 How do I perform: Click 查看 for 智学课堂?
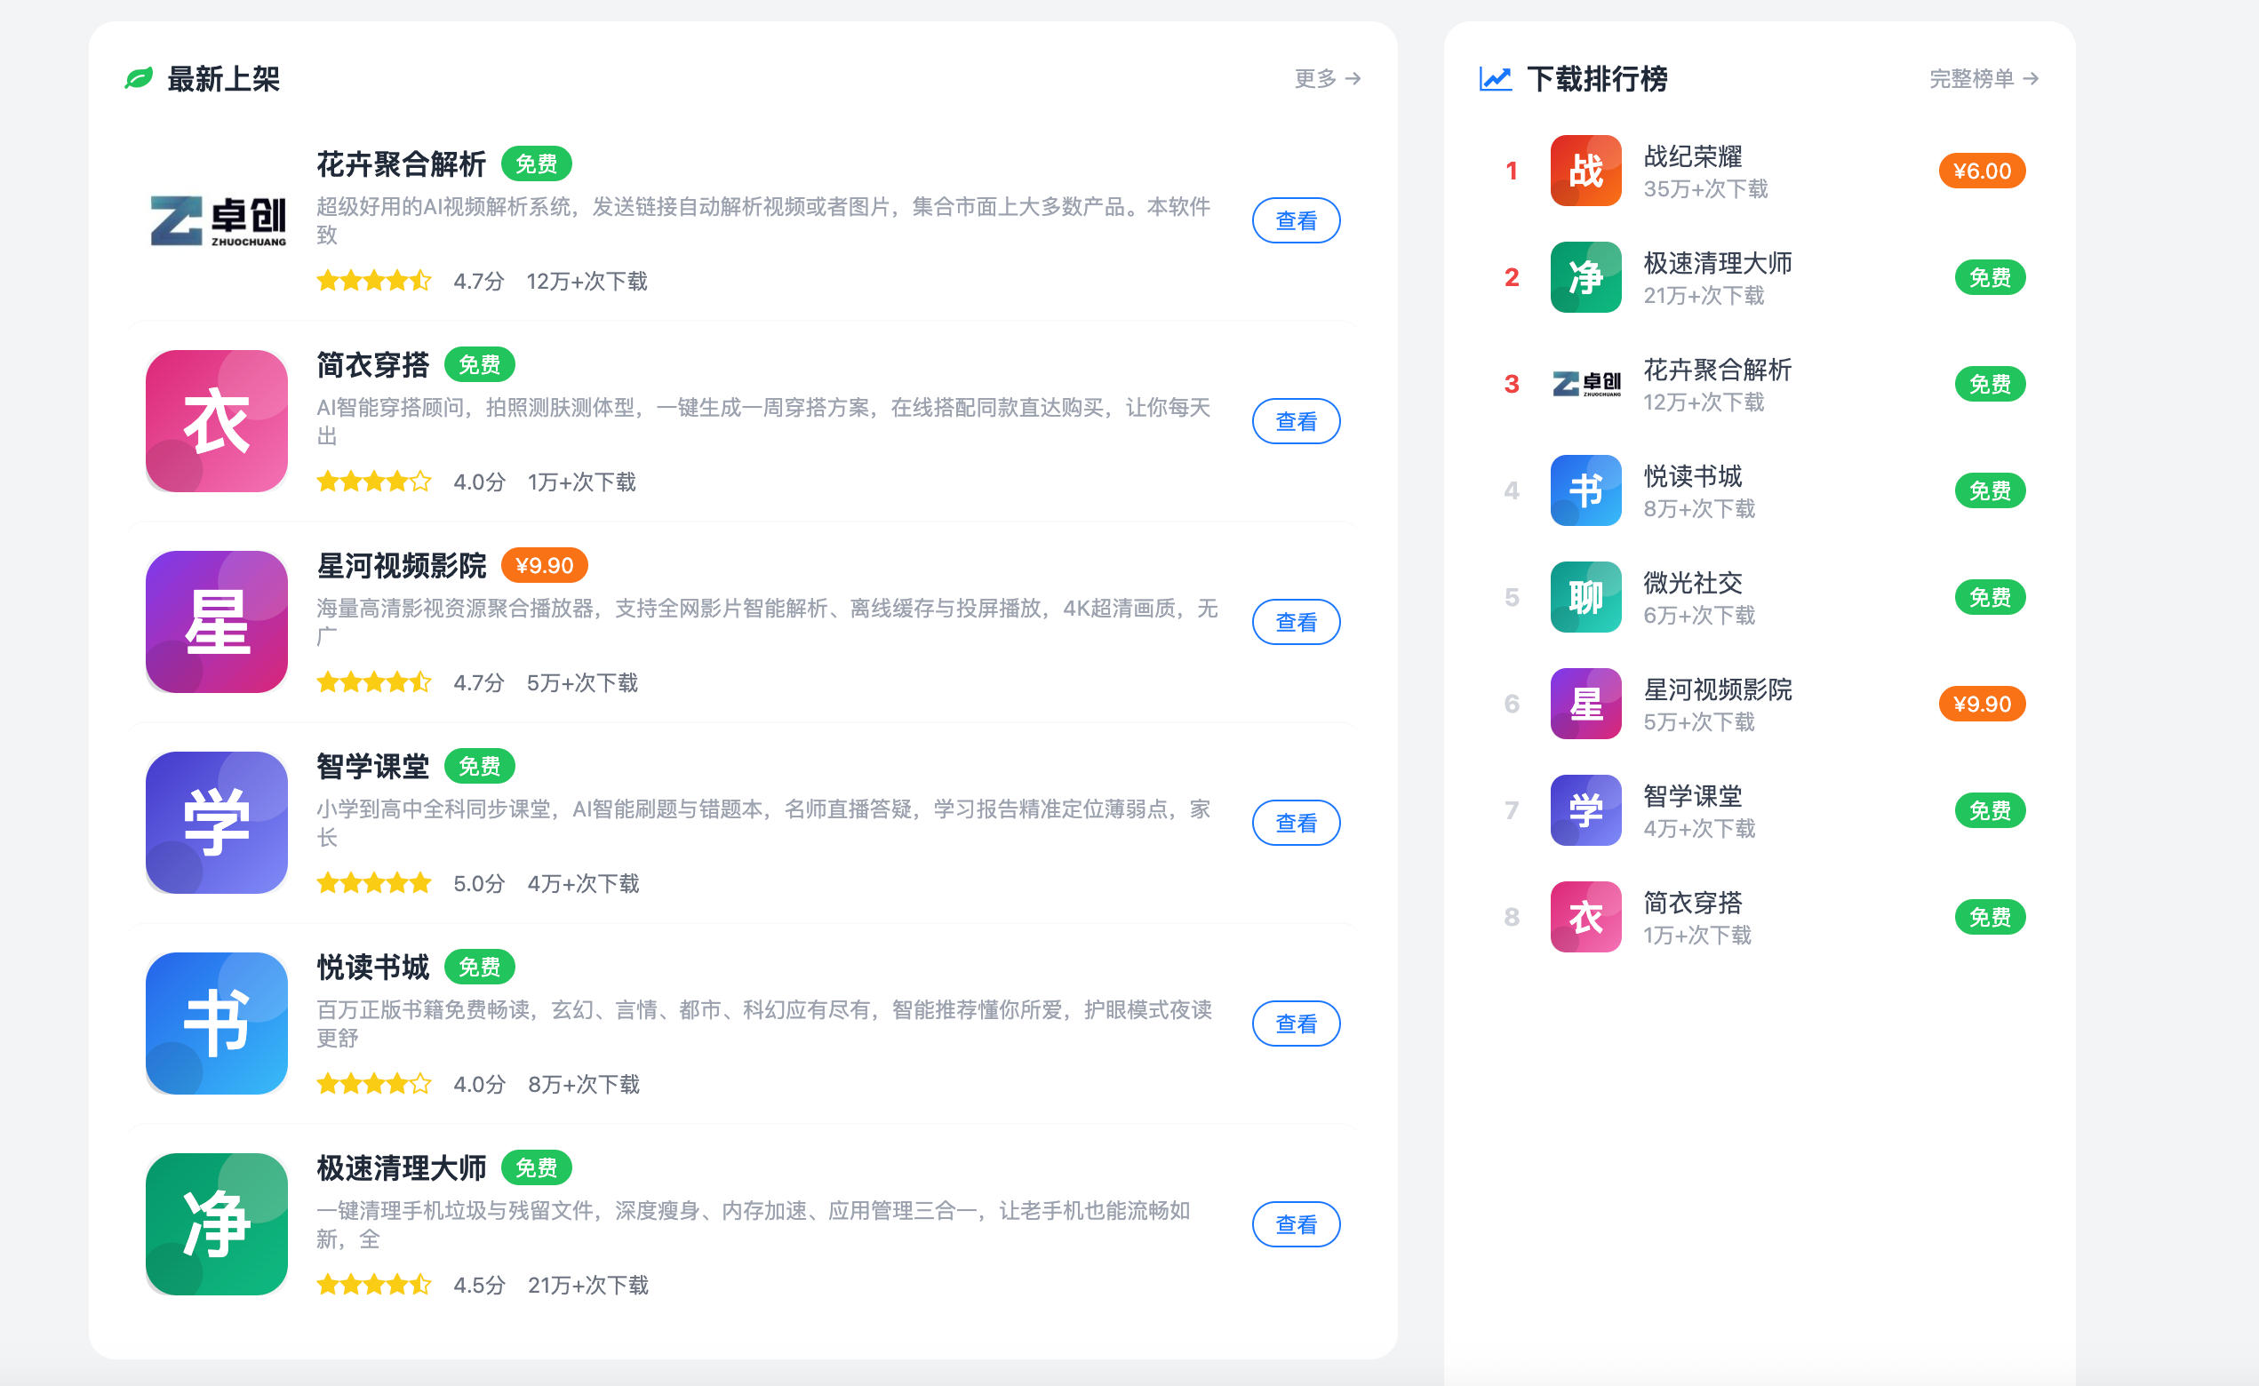[x=1297, y=824]
